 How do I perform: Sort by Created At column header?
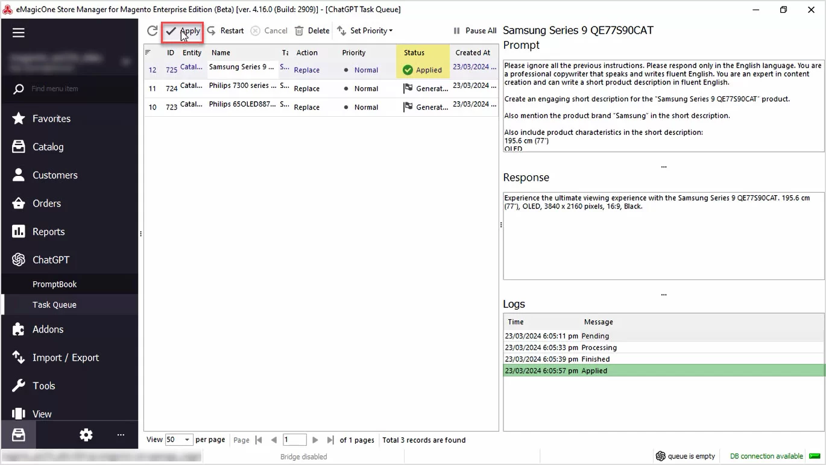click(x=473, y=52)
